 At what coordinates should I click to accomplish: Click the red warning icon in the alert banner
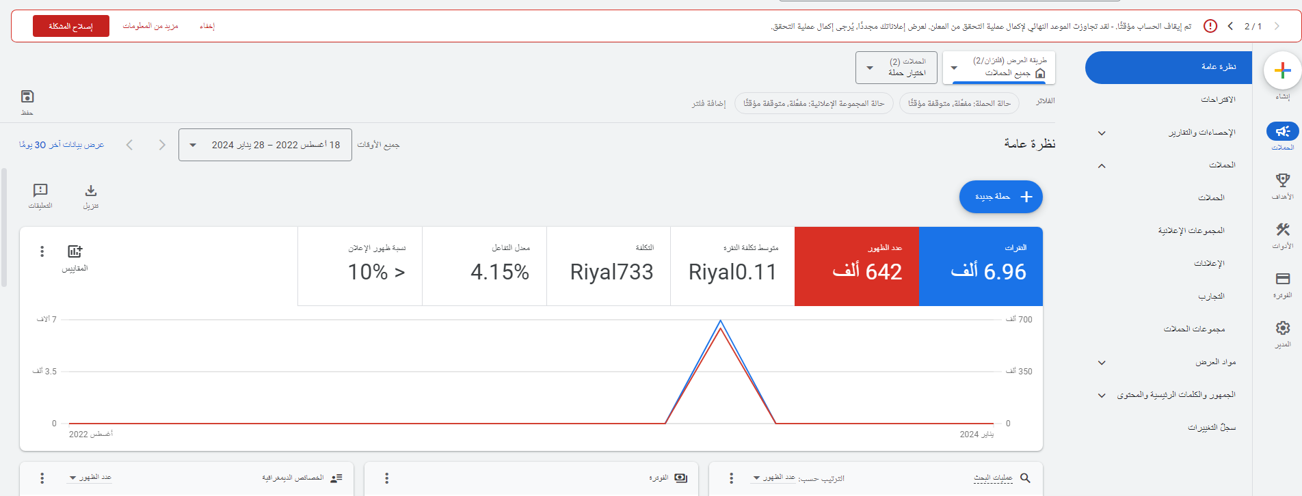tap(1210, 26)
